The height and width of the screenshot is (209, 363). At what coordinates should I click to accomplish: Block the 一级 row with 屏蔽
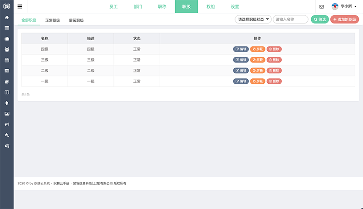(x=257, y=81)
